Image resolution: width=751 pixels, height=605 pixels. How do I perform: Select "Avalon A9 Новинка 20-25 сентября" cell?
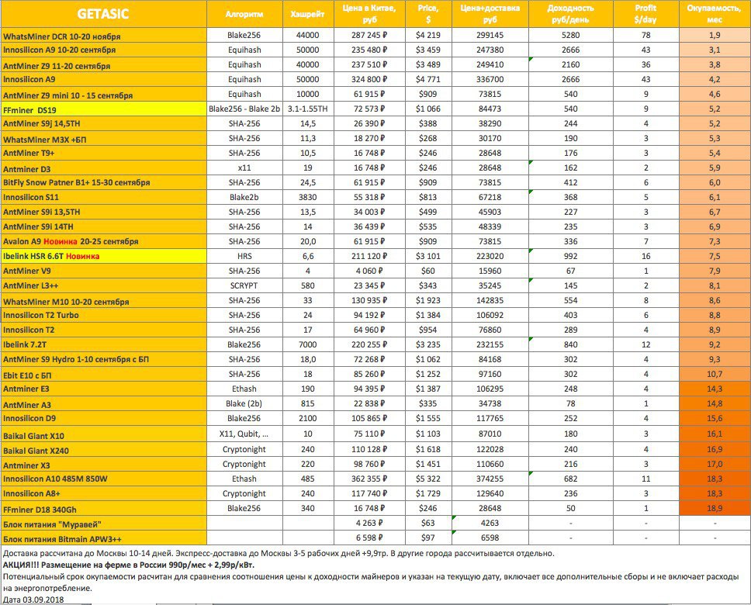(103, 241)
